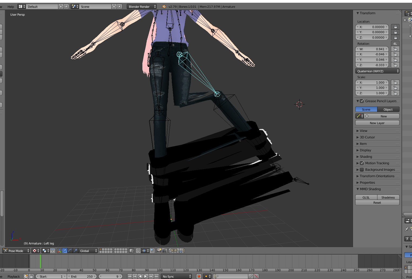412x279 pixels.
Task: Open the Help menu
Action: 11,7
